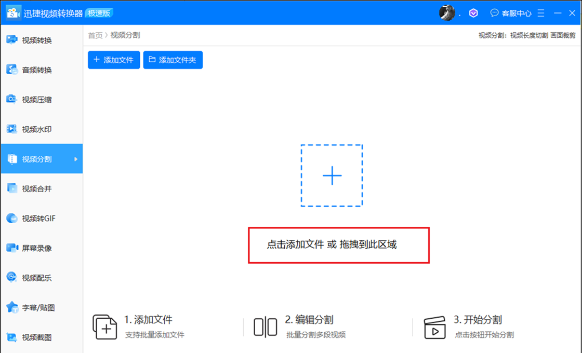
Task: Click the 添加文件 button
Action: point(114,60)
